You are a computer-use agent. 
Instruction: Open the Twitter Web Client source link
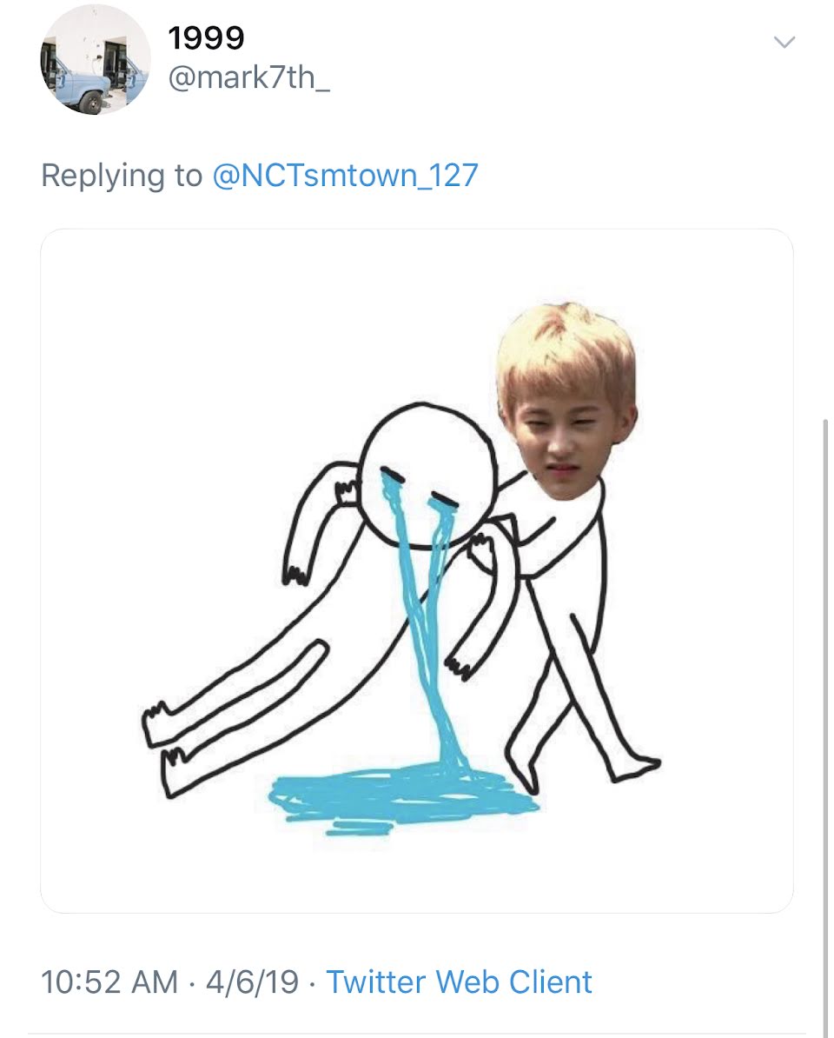459,982
